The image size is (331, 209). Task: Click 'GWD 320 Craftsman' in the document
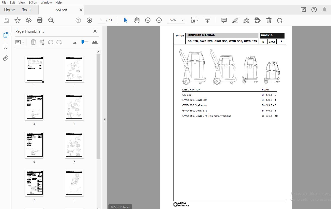point(195,105)
